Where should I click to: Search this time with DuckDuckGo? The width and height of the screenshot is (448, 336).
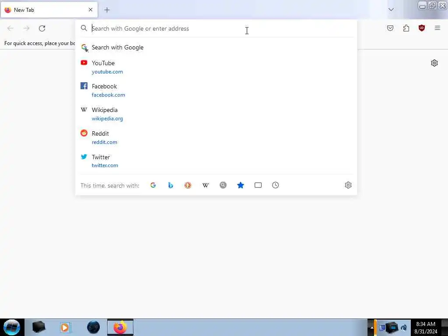pos(188,185)
